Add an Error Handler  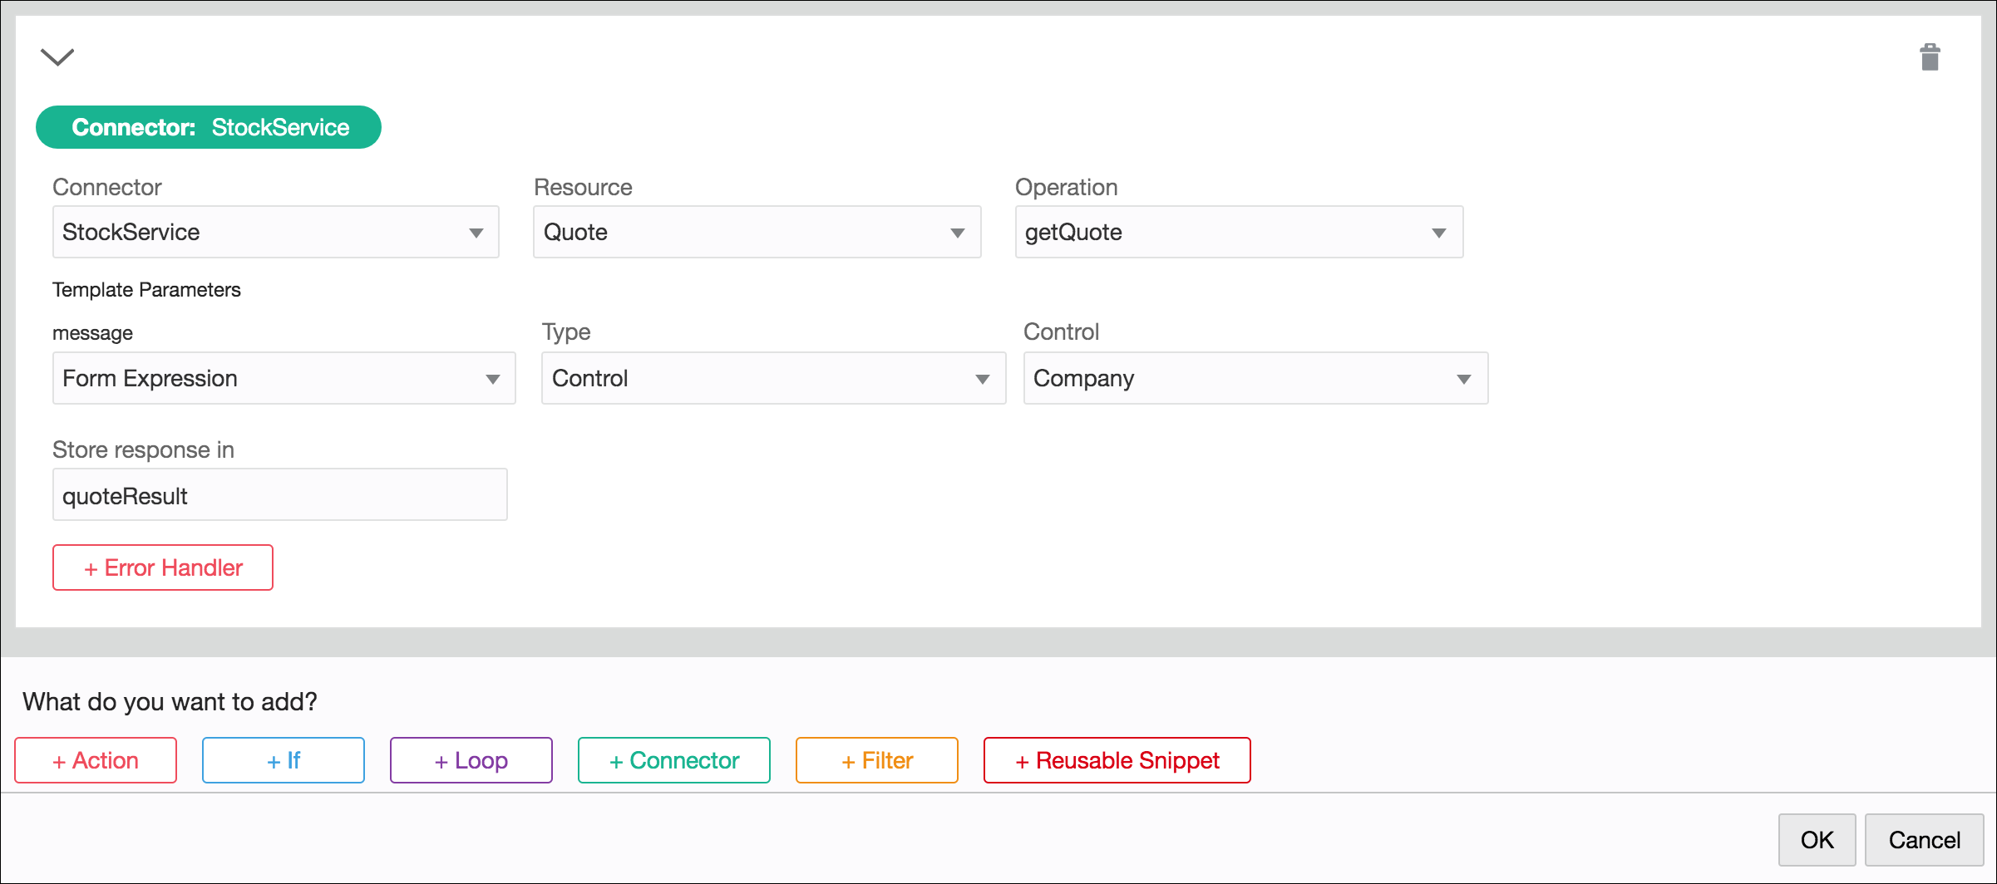[163, 567]
